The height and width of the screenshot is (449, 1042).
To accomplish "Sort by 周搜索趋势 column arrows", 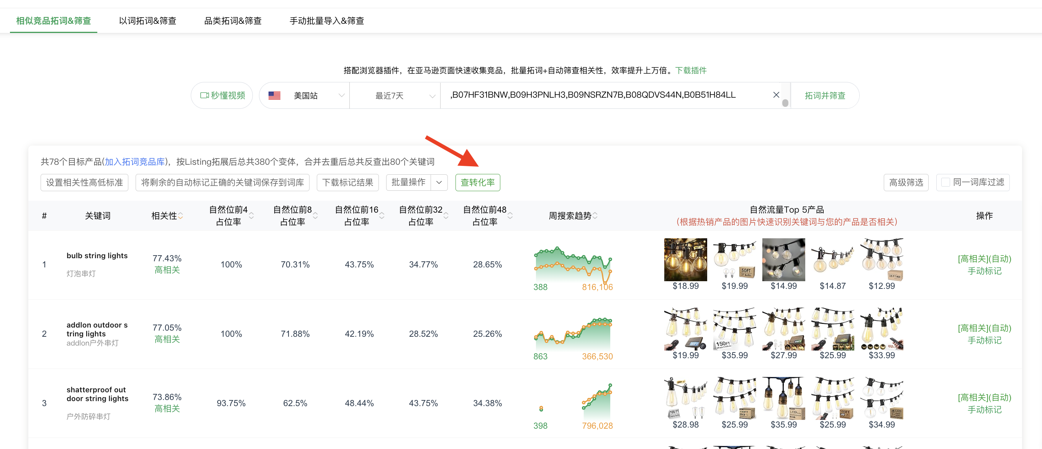I will (595, 216).
